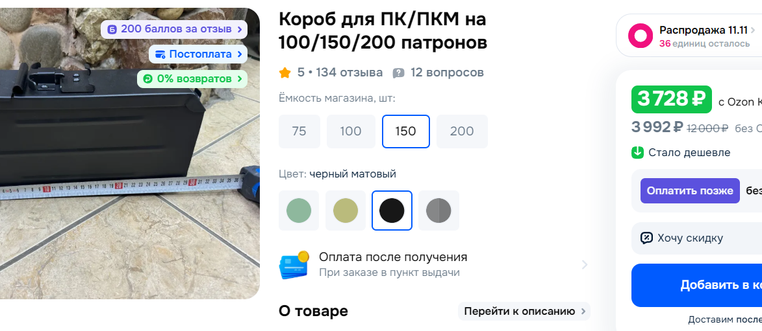
Task: Click the green price-drop arrow icon
Action: click(x=637, y=152)
